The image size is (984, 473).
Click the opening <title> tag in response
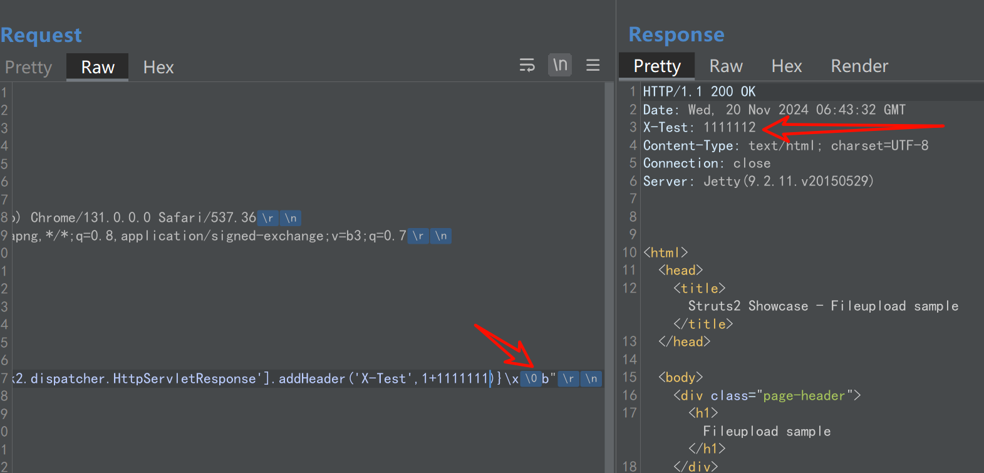(699, 288)
